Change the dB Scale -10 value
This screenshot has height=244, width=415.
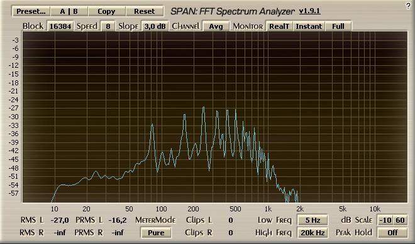(385, 220)
